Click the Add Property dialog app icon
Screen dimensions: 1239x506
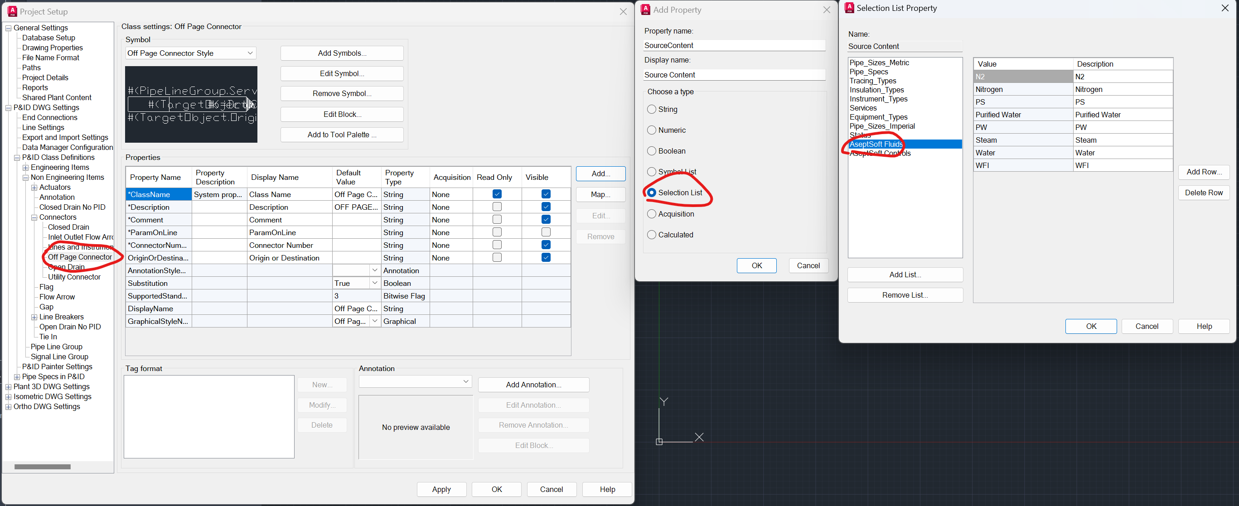645,10
